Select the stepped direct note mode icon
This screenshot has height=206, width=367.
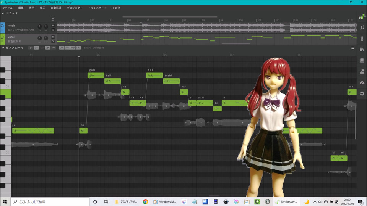[48, 48]
